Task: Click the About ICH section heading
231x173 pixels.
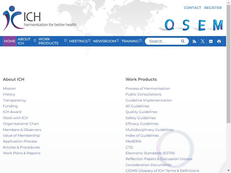Action: pyautogui.click(x=14, y=80)
